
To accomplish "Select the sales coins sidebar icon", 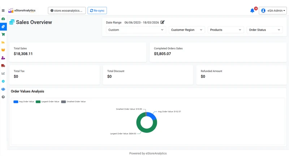I will click(x=3, y=27).
